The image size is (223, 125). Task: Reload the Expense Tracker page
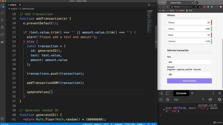[167, 7]
